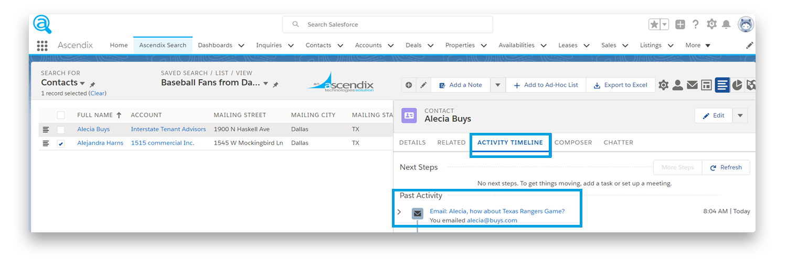Open row preview icon for Alejandra Harns

click(46, 143)
